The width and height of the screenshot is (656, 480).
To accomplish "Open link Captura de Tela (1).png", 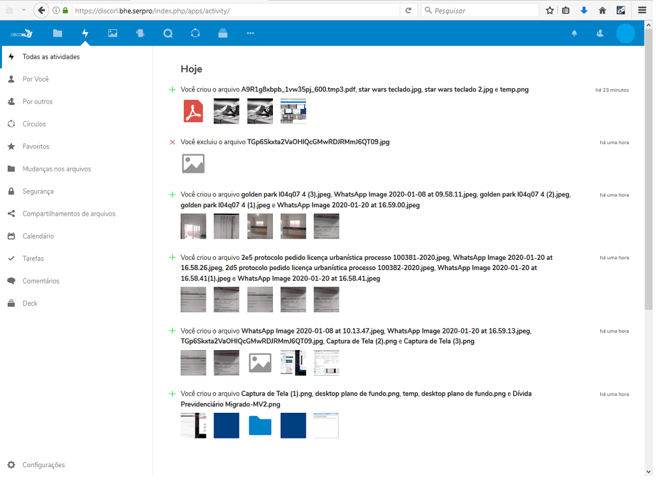I will coord(277,394).
